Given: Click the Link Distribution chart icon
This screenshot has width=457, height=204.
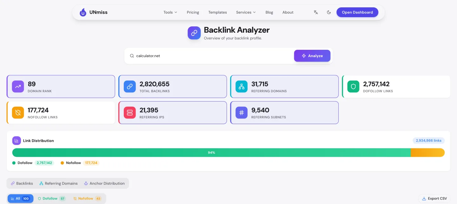Looking at the screenshot, I should (x=17, y=141).
